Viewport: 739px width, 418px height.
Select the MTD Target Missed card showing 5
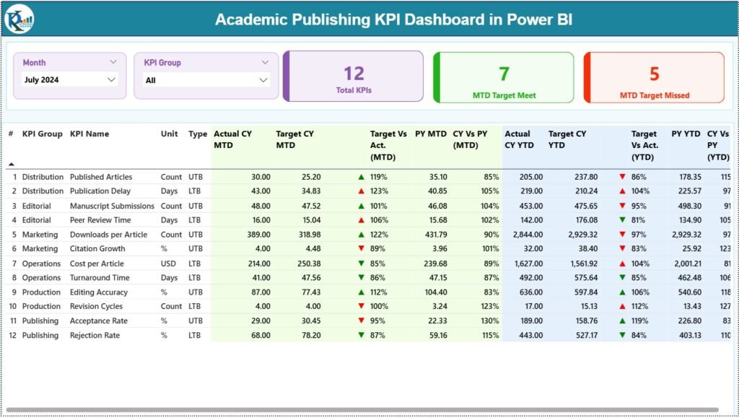(x=654, y=77)
